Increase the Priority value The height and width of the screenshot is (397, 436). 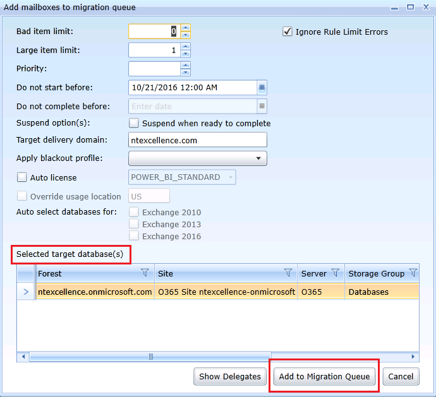point(186,65)
